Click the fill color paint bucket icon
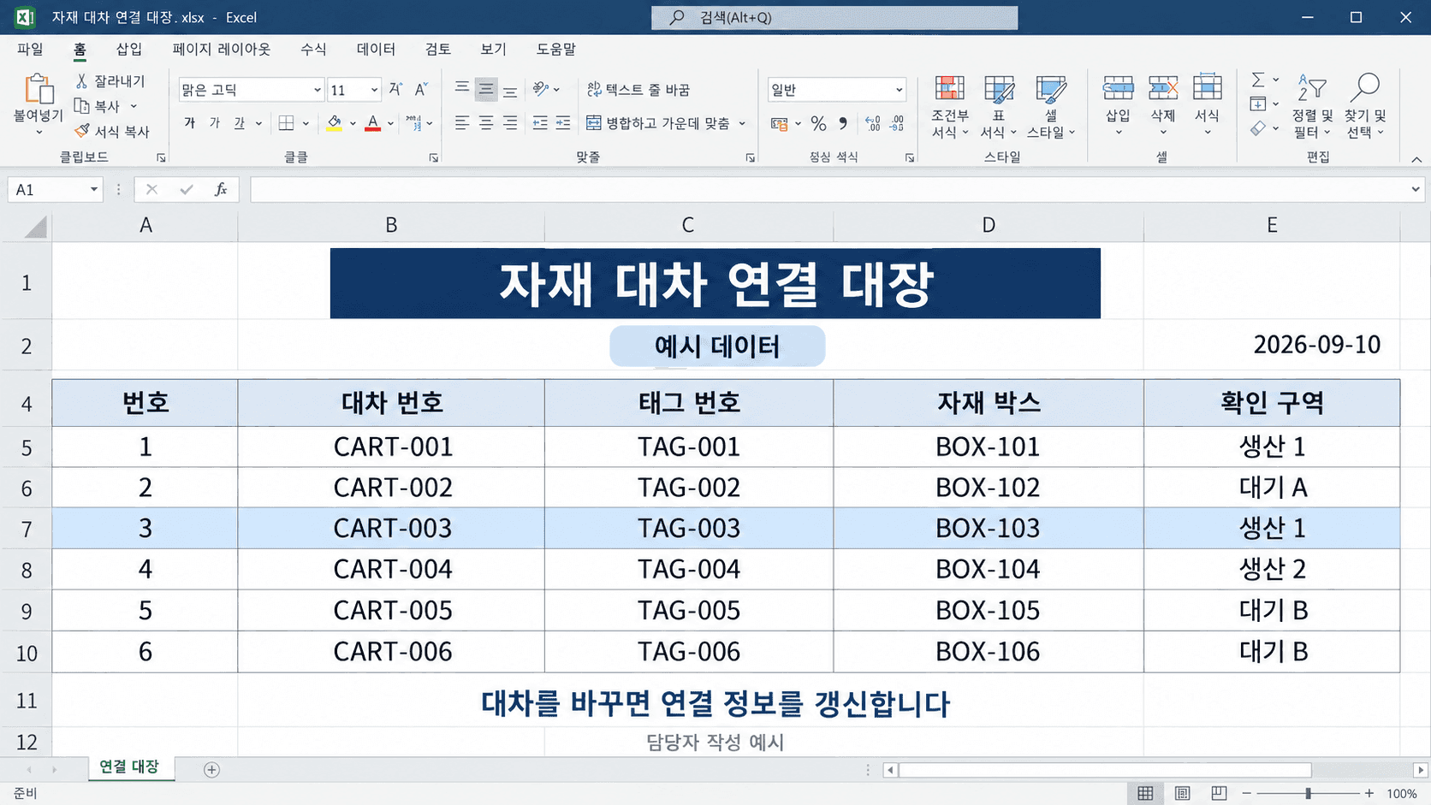 pyautogui.click(x=335, y=123)
